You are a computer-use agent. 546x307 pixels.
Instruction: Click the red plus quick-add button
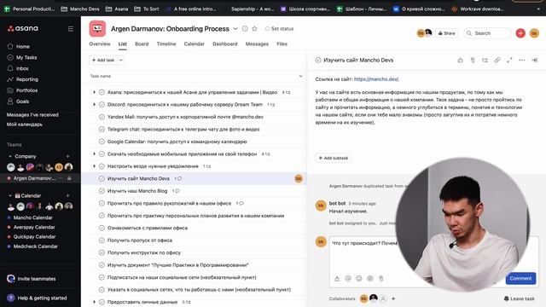(x=520, y=33)
